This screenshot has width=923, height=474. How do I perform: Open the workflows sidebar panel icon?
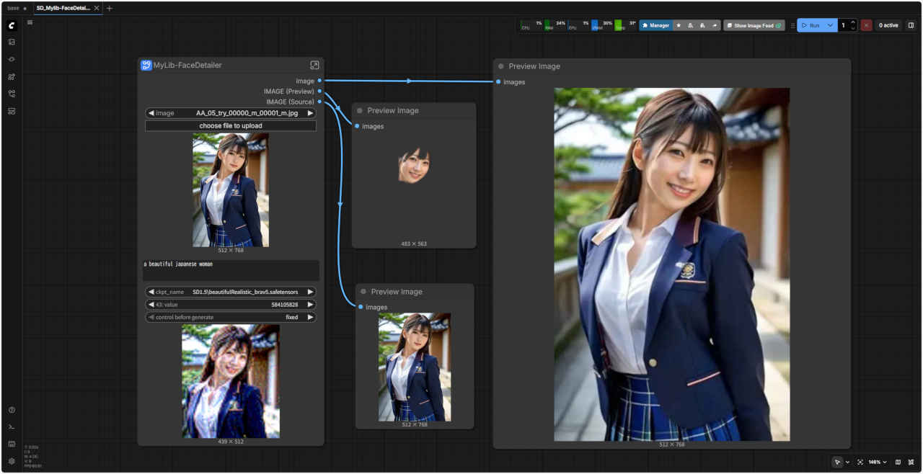click(x=12, y=94)
